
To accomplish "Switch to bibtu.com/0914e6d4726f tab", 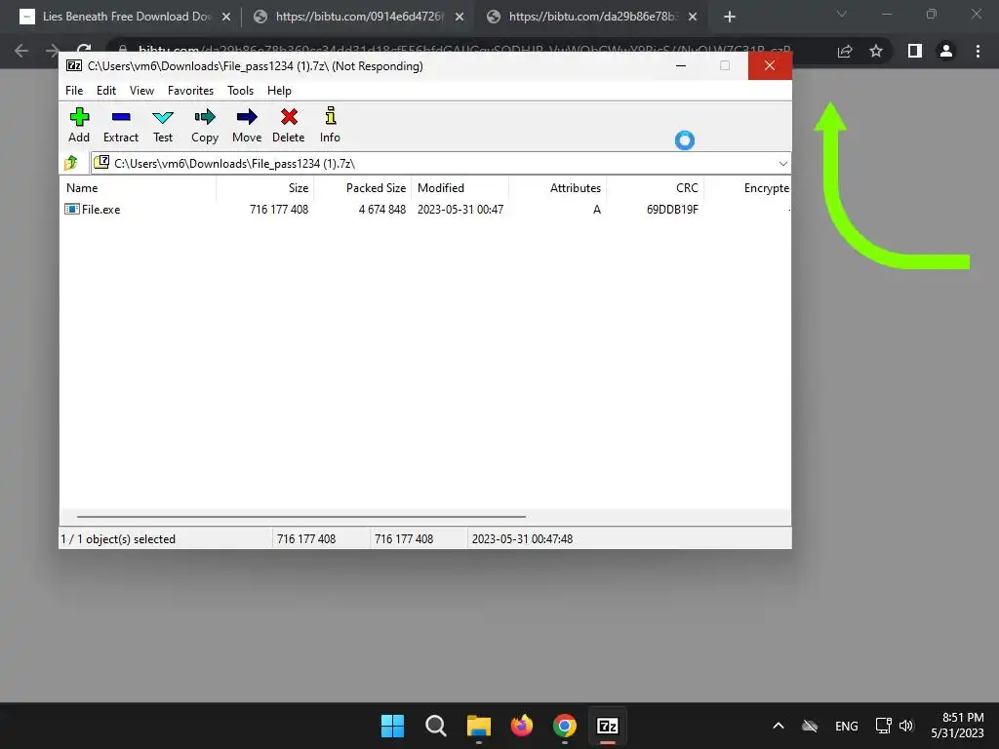I will pyautogui.click(x=359, y=17).
